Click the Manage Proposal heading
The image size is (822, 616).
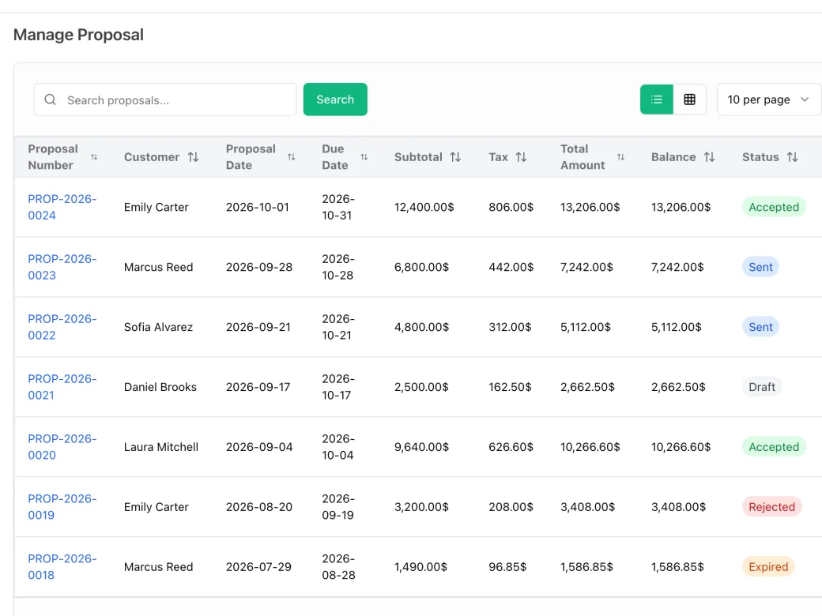(x=78, y=35)
